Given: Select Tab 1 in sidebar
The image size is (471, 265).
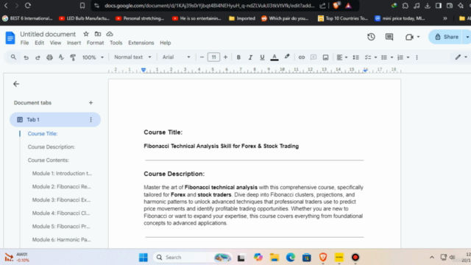Looking at the screenshot, I should click(x=55, y=119).
